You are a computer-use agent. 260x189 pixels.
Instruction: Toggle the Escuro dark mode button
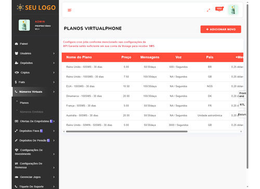tap(242, 114)
